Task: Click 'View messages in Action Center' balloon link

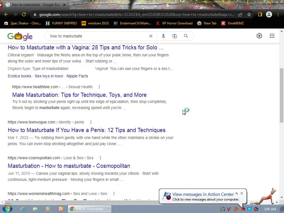Action: pyautogui.click(x=203, y=194)
